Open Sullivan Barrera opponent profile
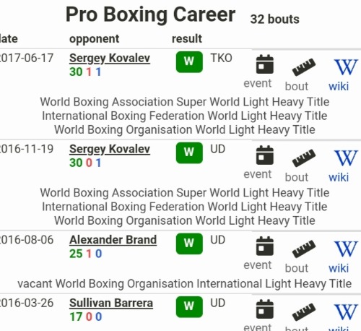 (111, 303)
